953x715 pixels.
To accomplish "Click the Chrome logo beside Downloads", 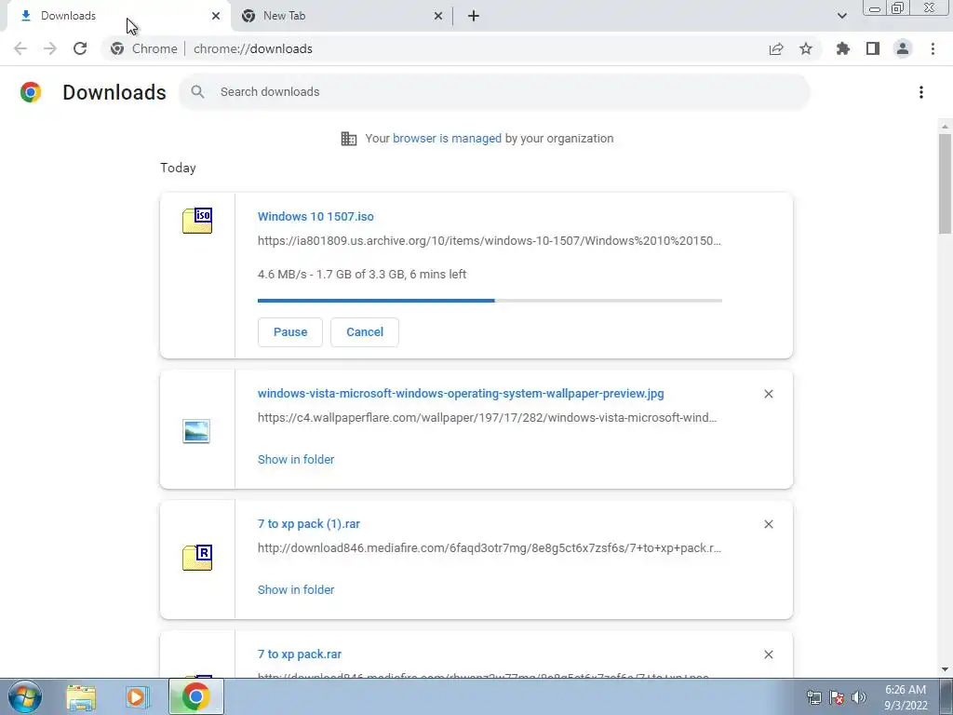I will click(31, 92).
